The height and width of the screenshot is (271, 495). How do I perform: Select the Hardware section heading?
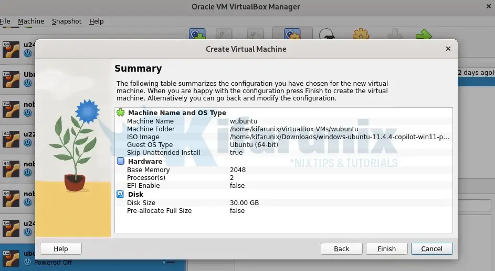pos(145,161)
